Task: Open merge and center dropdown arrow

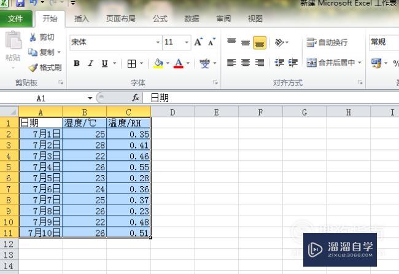Action: point(360,63)
